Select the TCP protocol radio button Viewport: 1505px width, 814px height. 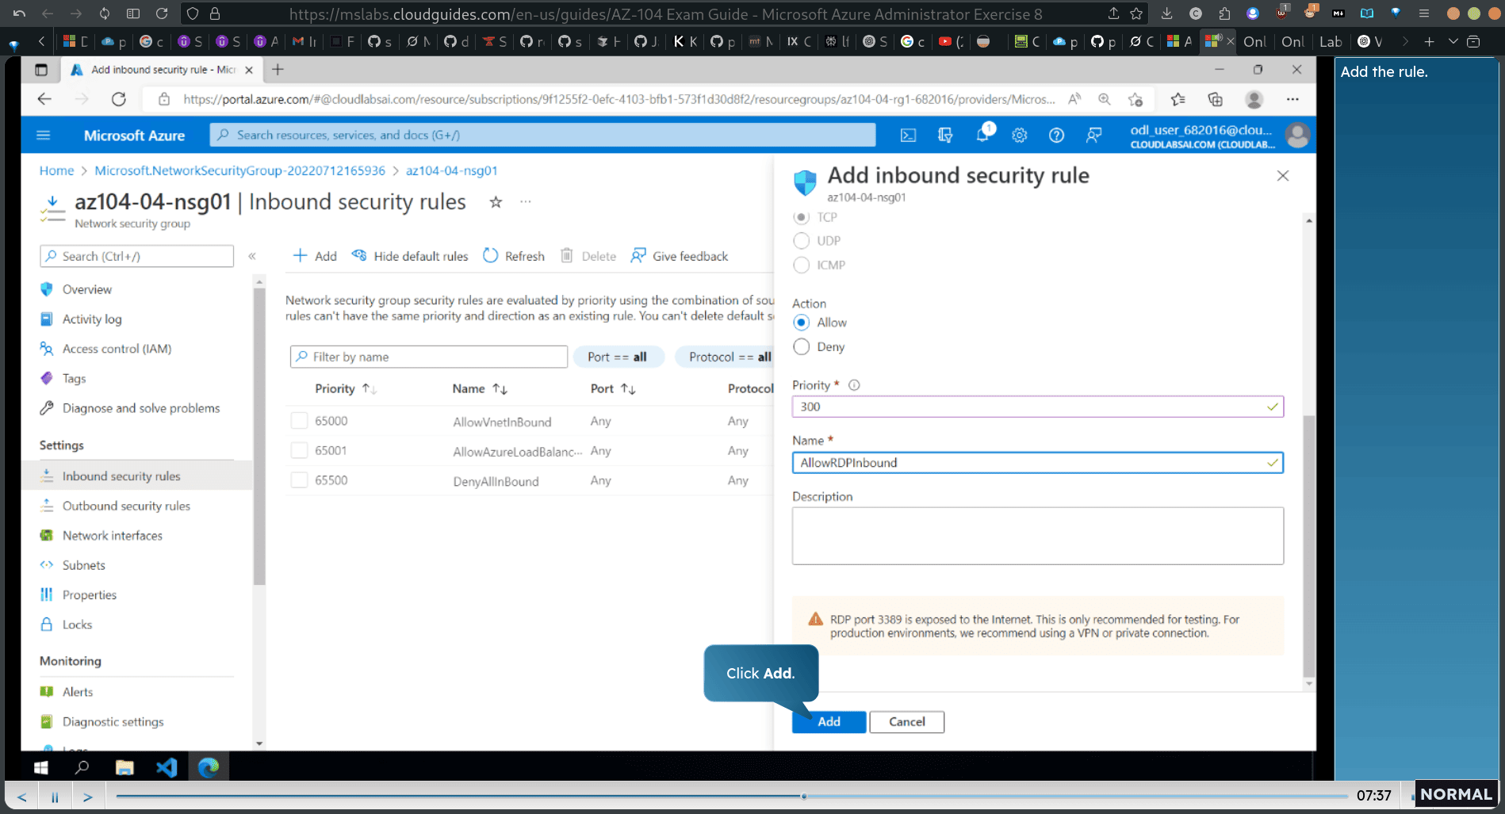[802, 217]
